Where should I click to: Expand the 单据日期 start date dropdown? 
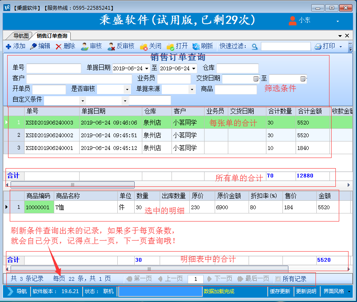(147, 68)
